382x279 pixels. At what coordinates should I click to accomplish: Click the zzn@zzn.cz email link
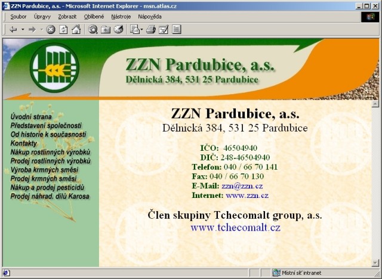pyautogui.click(x=242, y=186)
